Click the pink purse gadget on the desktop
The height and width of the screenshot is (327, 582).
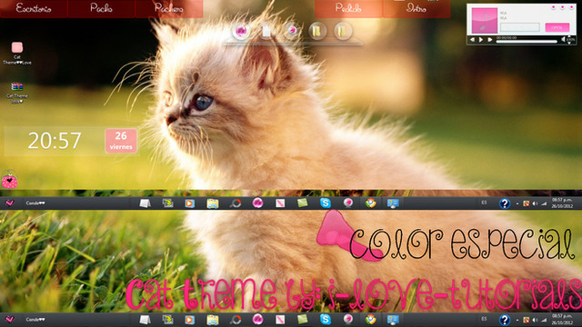[x=10, y=180]
